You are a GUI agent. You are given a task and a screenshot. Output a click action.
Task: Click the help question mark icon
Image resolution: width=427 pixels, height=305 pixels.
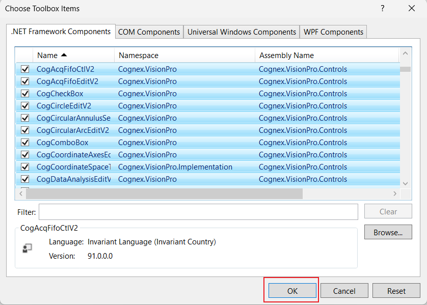coord(382,9)
